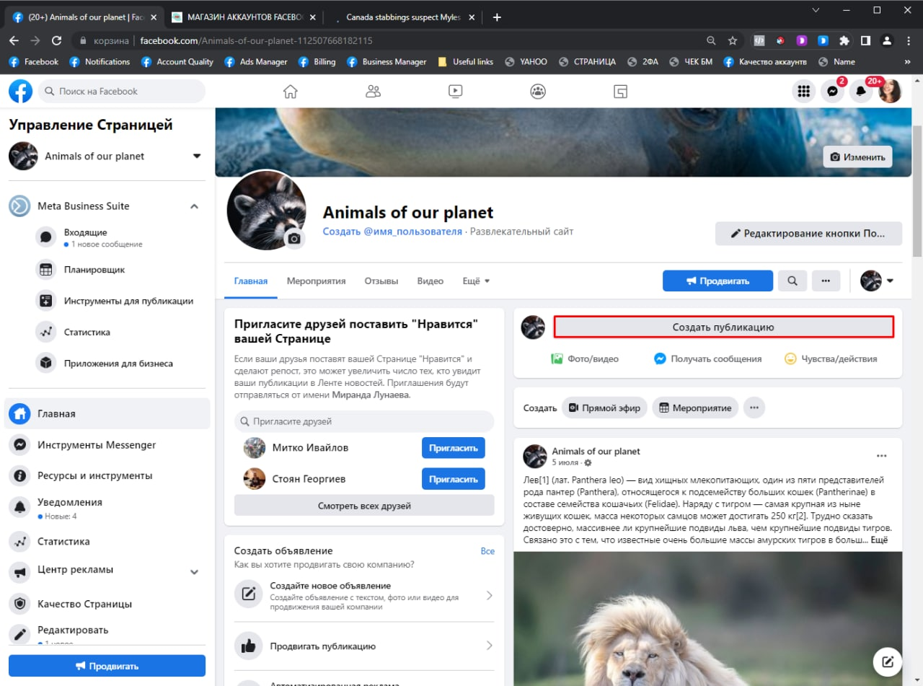The image size is (923, 686).
Task: Open the three-dots menu next to page search
Action: click(826, 281)
